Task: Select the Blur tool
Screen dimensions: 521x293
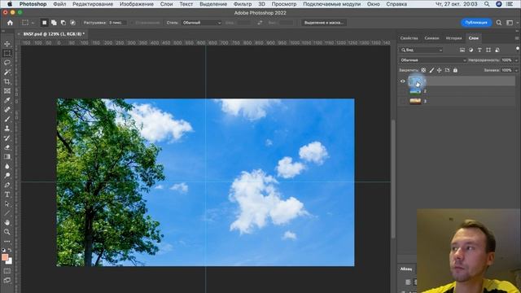Action: (x=7, y=166)
